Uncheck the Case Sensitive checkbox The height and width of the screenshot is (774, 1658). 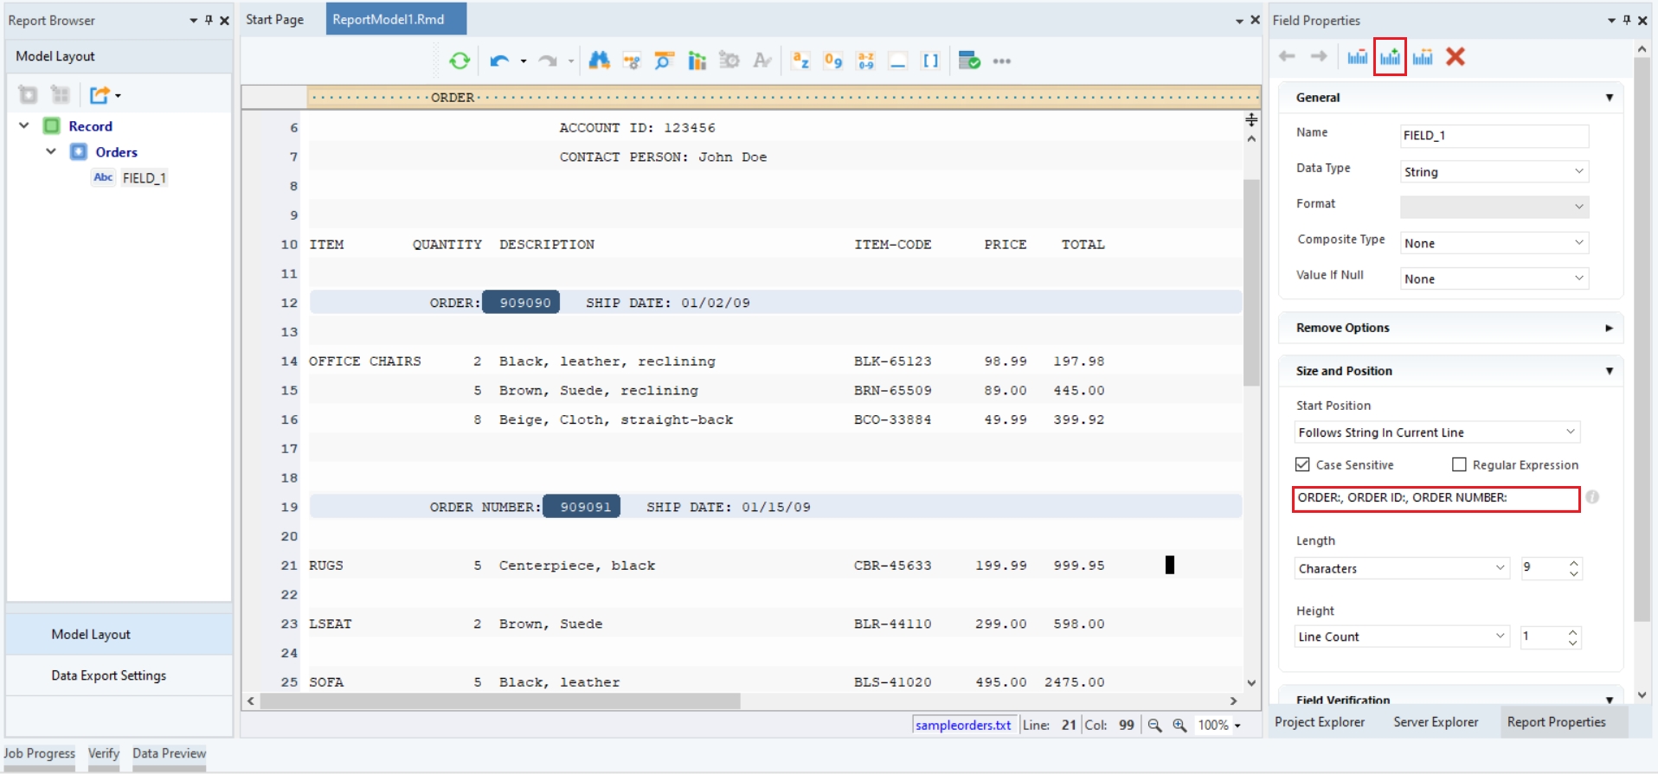pos(1302,464)
